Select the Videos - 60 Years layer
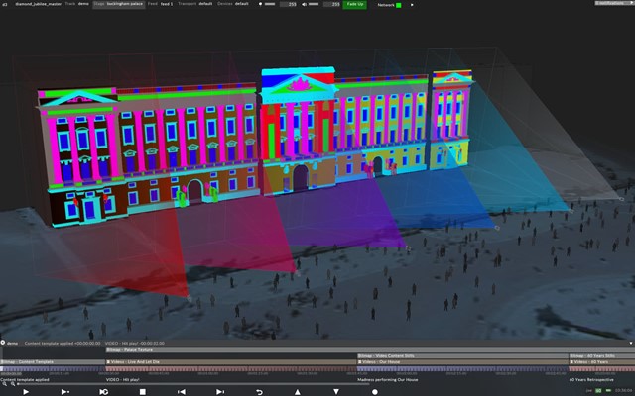The image size is (635, 396). pos(601,362)
